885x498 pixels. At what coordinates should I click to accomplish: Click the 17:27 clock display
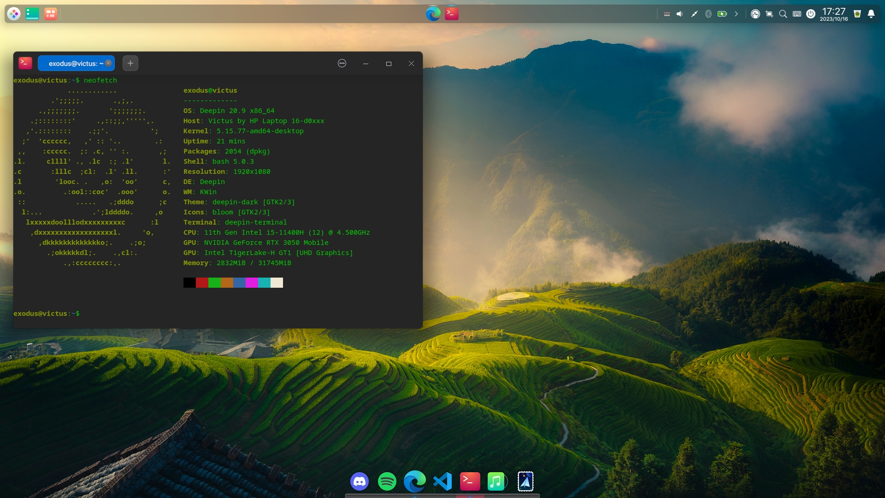click(834, 14)
